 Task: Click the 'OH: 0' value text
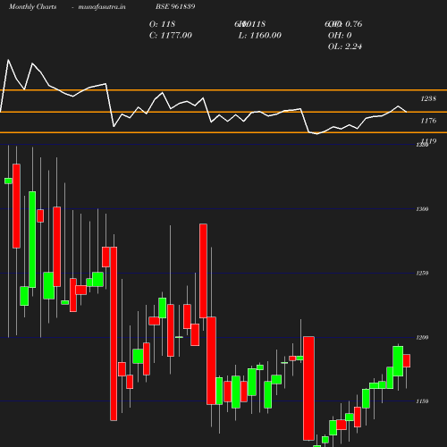[340, 35]
